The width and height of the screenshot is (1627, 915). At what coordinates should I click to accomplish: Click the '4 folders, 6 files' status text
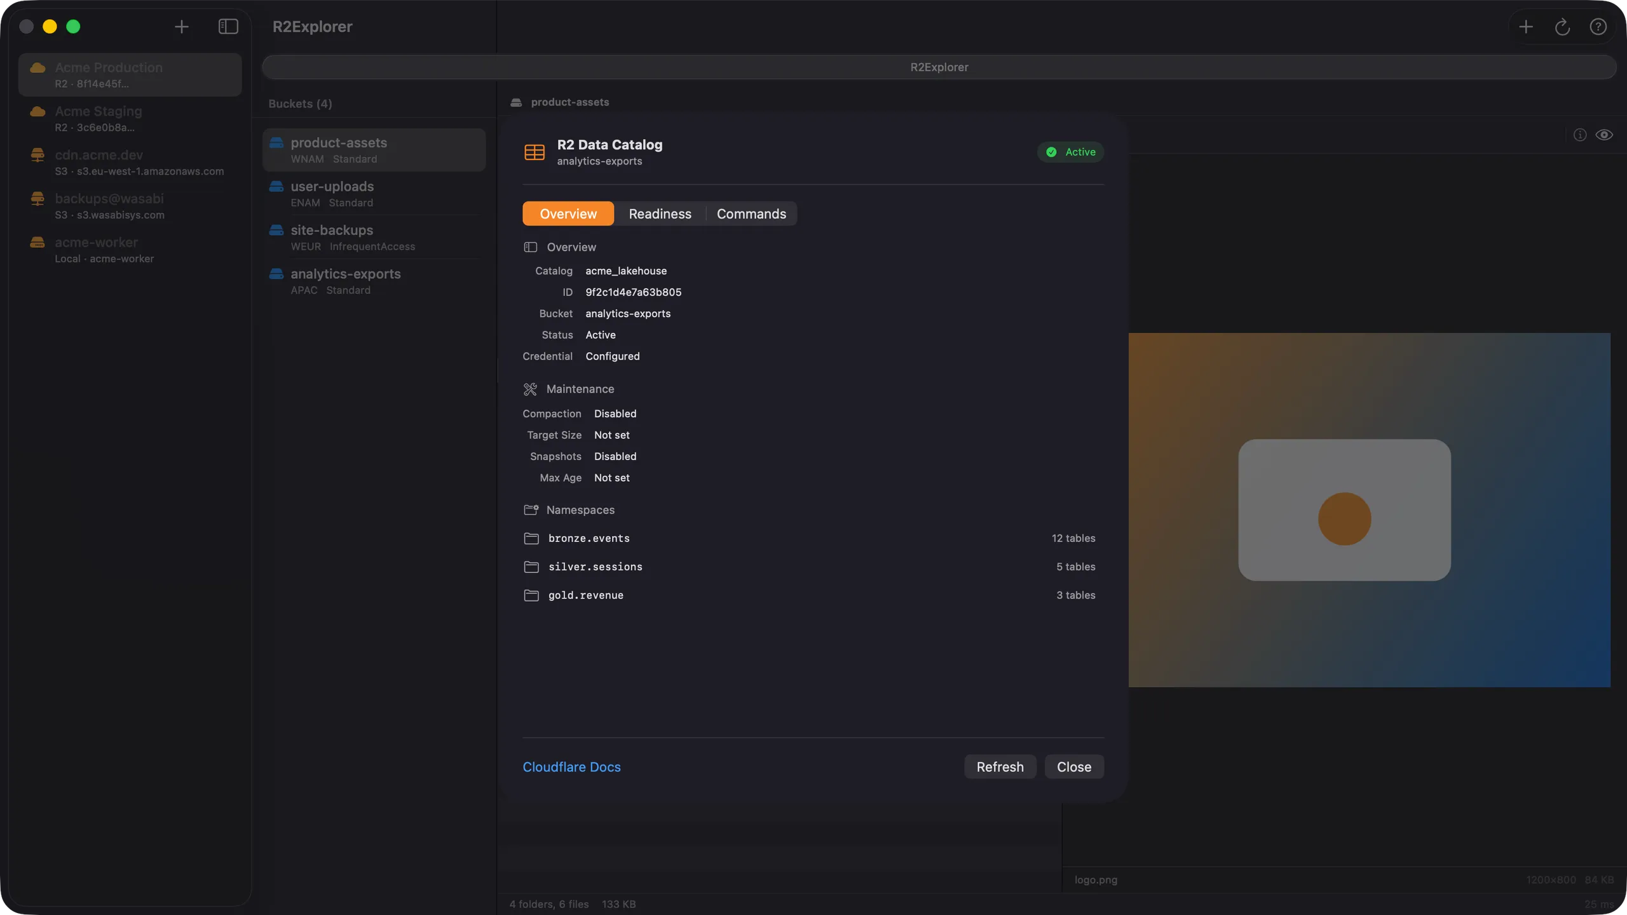(x=549, y=904)
